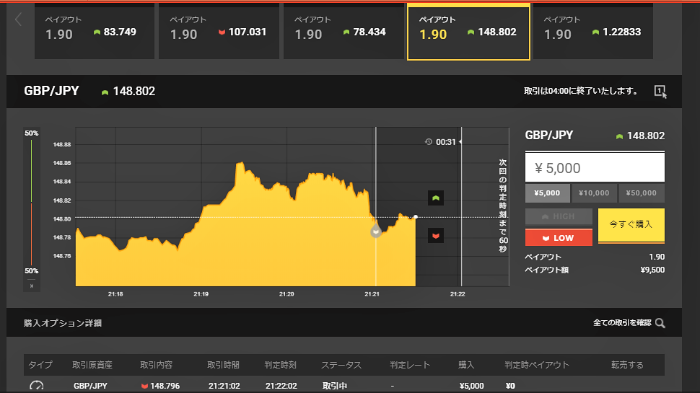The width and height of the screenshot is (700, 393).
Task: Click green HIGH arrow marker on chart
Action: click(x=435, y=198)
